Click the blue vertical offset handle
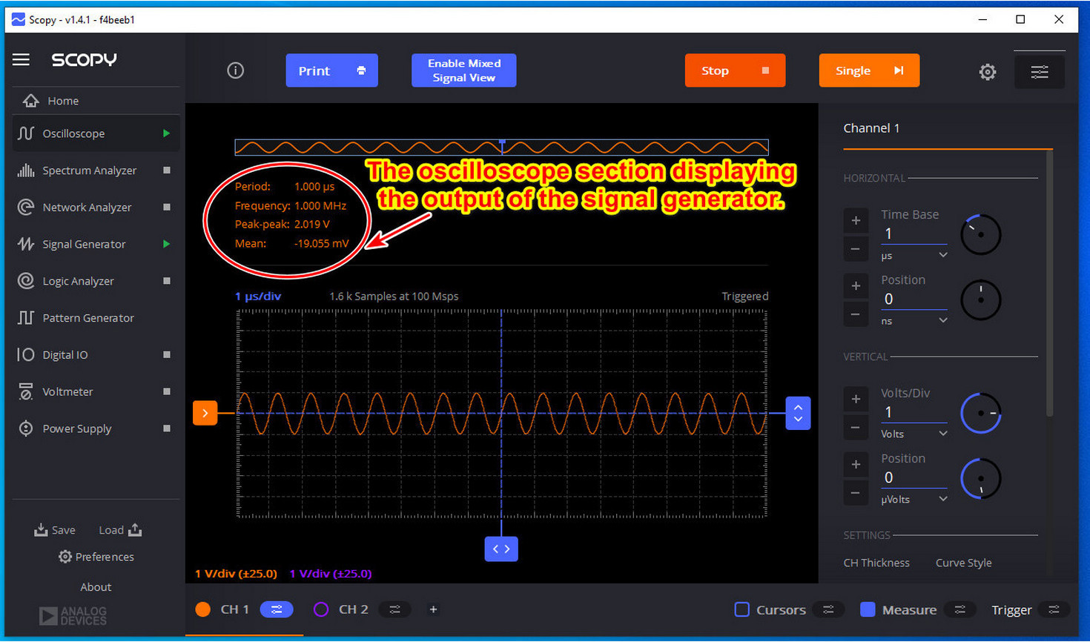 [798, 413]
